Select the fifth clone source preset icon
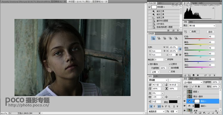This screenshot has width=223, height=115. [176, 38]
